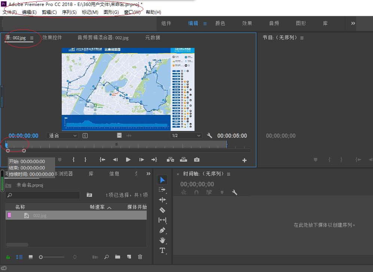Image resolution: width=373 pixels, height=272 pixels.
Task: Click the Export Frame camera icon
Action: pos(196,160)
